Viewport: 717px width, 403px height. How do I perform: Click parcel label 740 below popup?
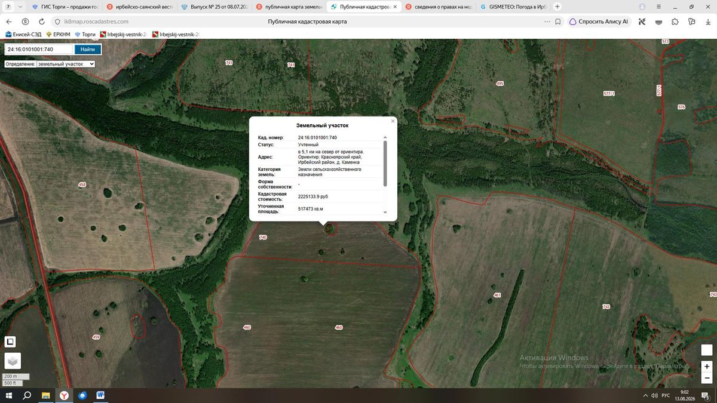263,237
